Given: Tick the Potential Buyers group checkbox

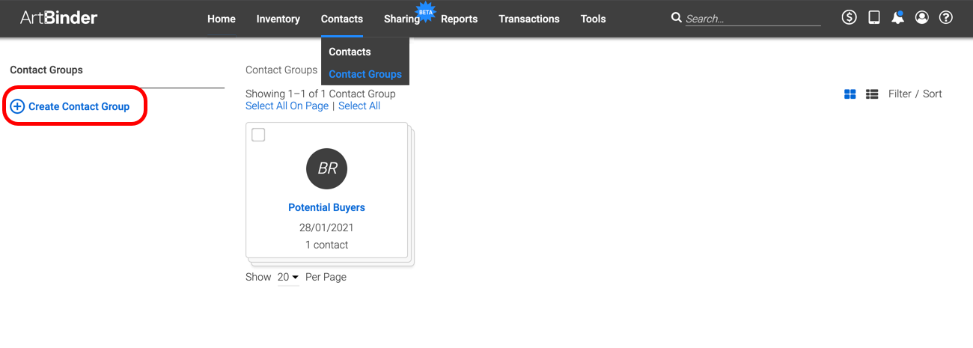Looking at the screenshot, I should (x=258, y=135).
